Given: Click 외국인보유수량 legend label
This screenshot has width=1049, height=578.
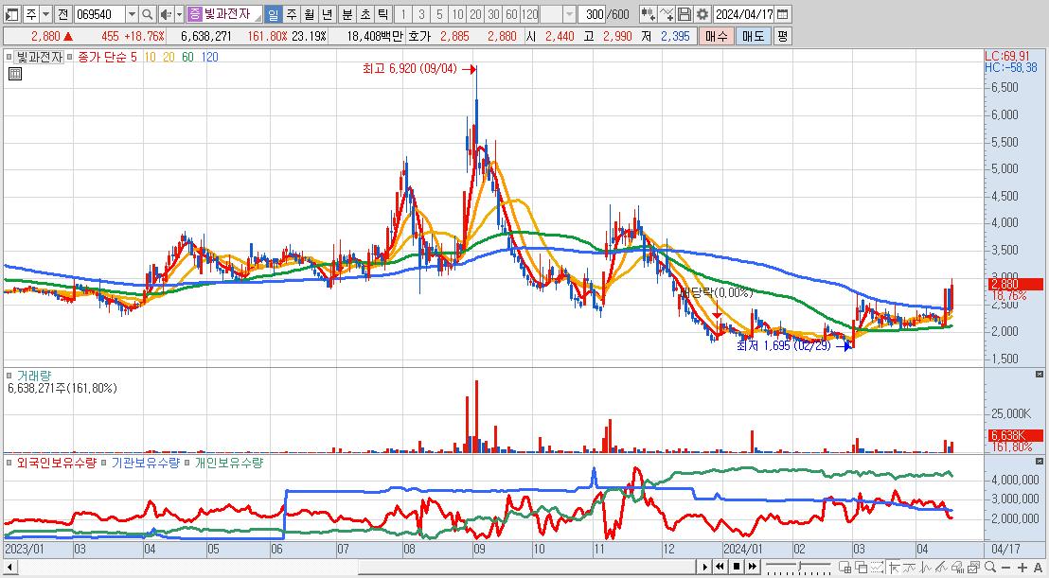Looking at the screenshot, I should tap(56, 464).
